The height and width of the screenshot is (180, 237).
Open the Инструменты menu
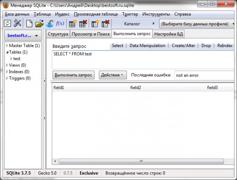(x=156, y=14)
